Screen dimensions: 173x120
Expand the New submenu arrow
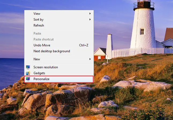[x=90, y=59]
